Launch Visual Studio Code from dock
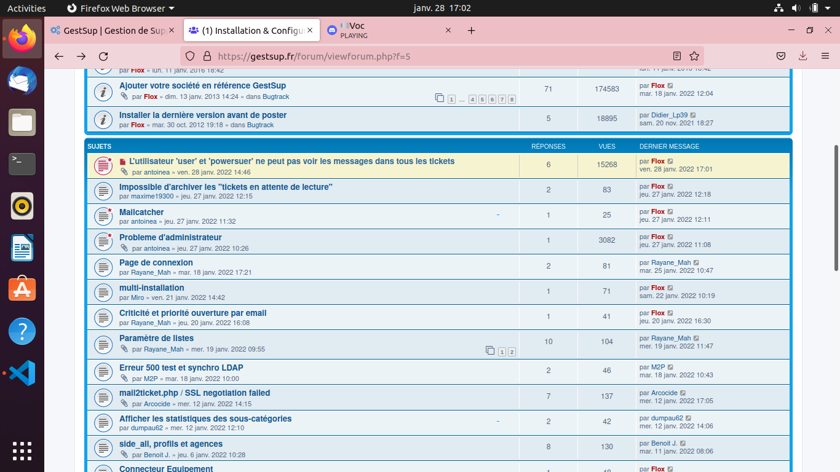The height and width of the screenshot is (472, 840). [22, 373]
